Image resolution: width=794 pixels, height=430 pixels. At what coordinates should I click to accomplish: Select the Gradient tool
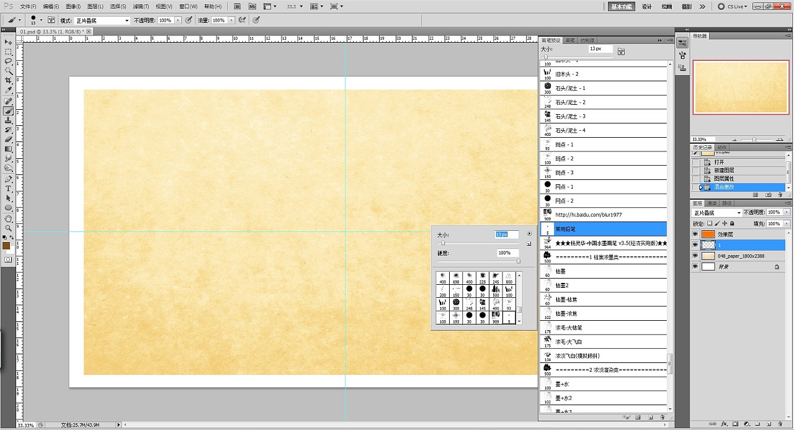tap(9, 149)
